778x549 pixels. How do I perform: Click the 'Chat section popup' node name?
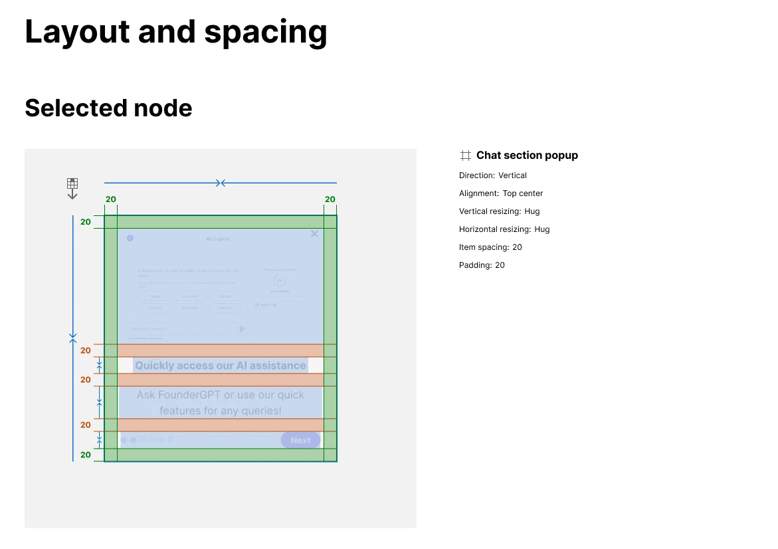click(527, 156)
